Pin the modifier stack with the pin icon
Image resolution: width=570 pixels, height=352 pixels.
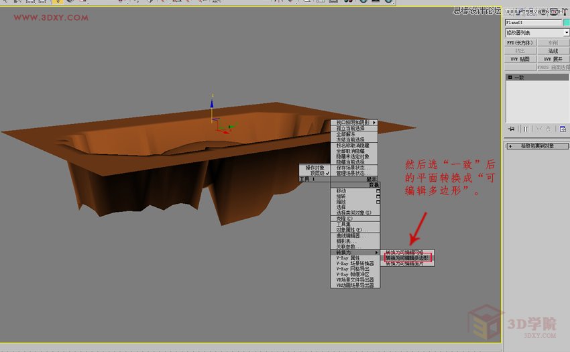(512, 129)
